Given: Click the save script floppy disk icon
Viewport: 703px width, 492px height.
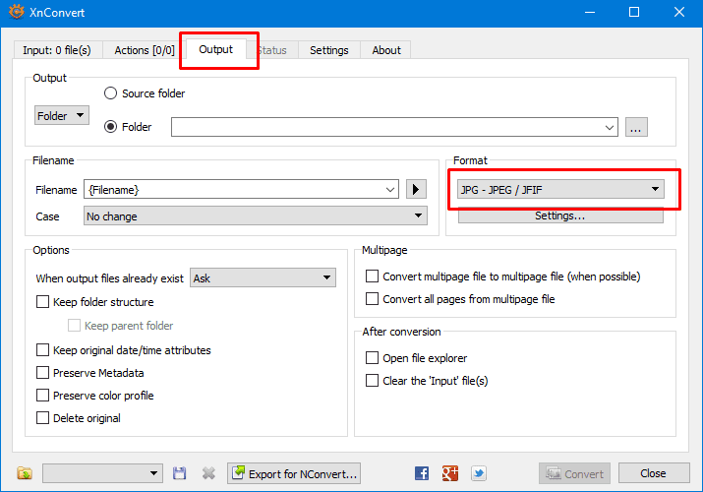Looking at the screenshot, I should pos(179,473).
